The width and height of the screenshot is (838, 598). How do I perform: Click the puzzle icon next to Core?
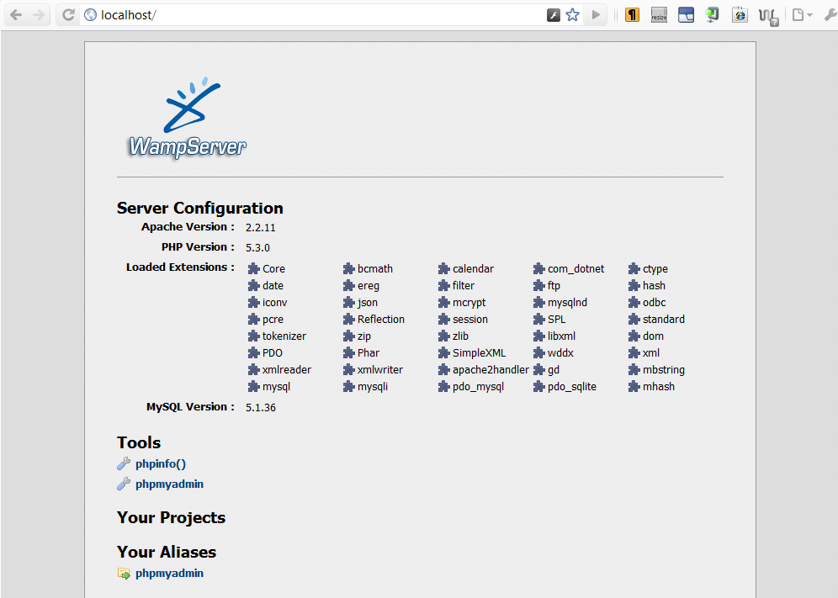pyautogui.click(x=254, y=268)
